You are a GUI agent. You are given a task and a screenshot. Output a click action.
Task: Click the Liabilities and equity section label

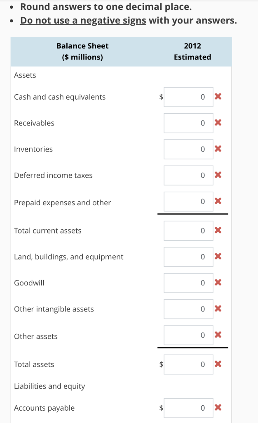point(49,386)
